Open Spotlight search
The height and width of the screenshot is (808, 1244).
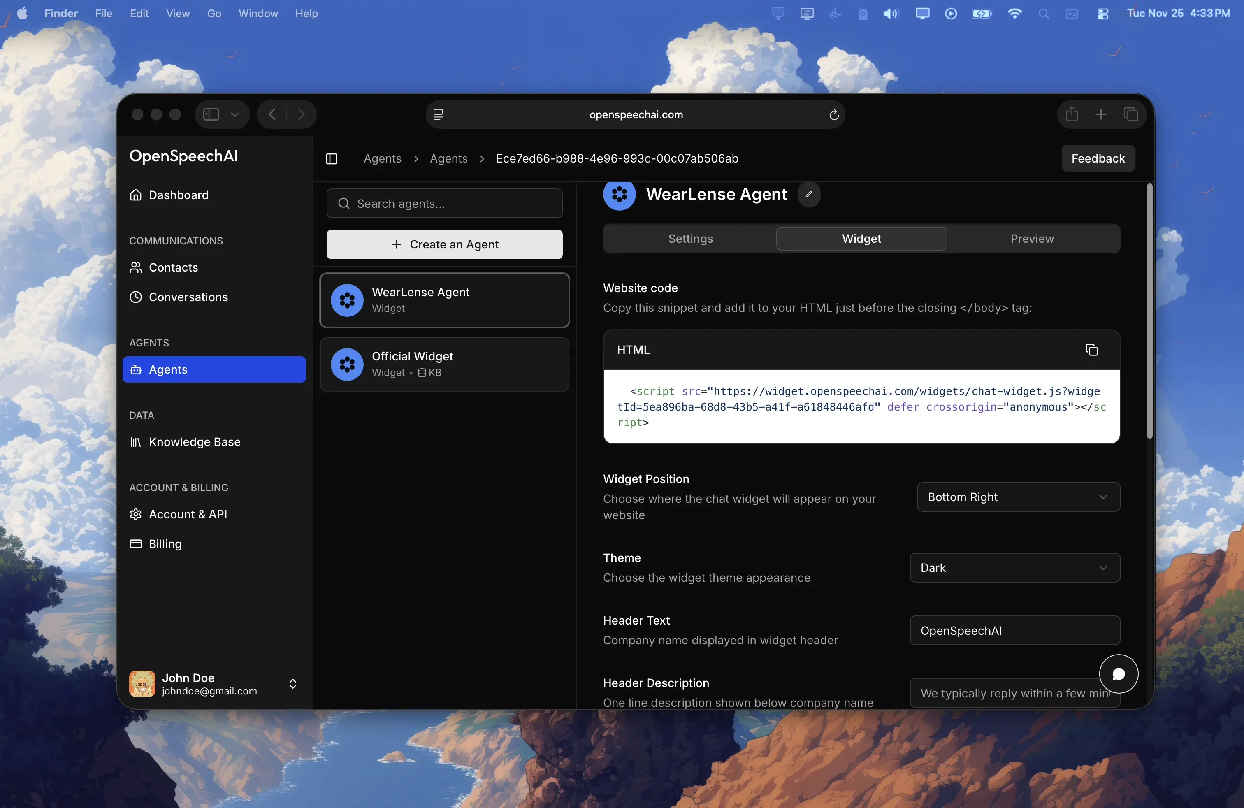pyautogui.click(x=1043, y=14)
